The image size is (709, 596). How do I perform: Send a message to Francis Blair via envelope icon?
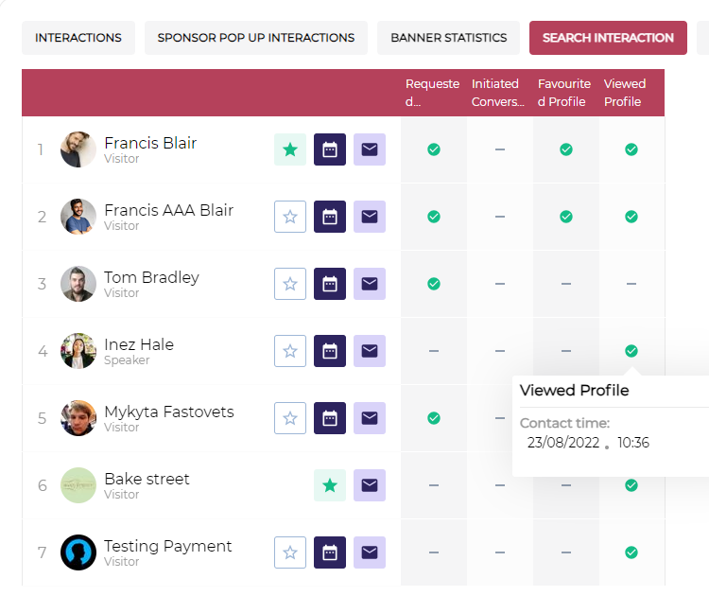pyautogui.click(x=370, y=149)
